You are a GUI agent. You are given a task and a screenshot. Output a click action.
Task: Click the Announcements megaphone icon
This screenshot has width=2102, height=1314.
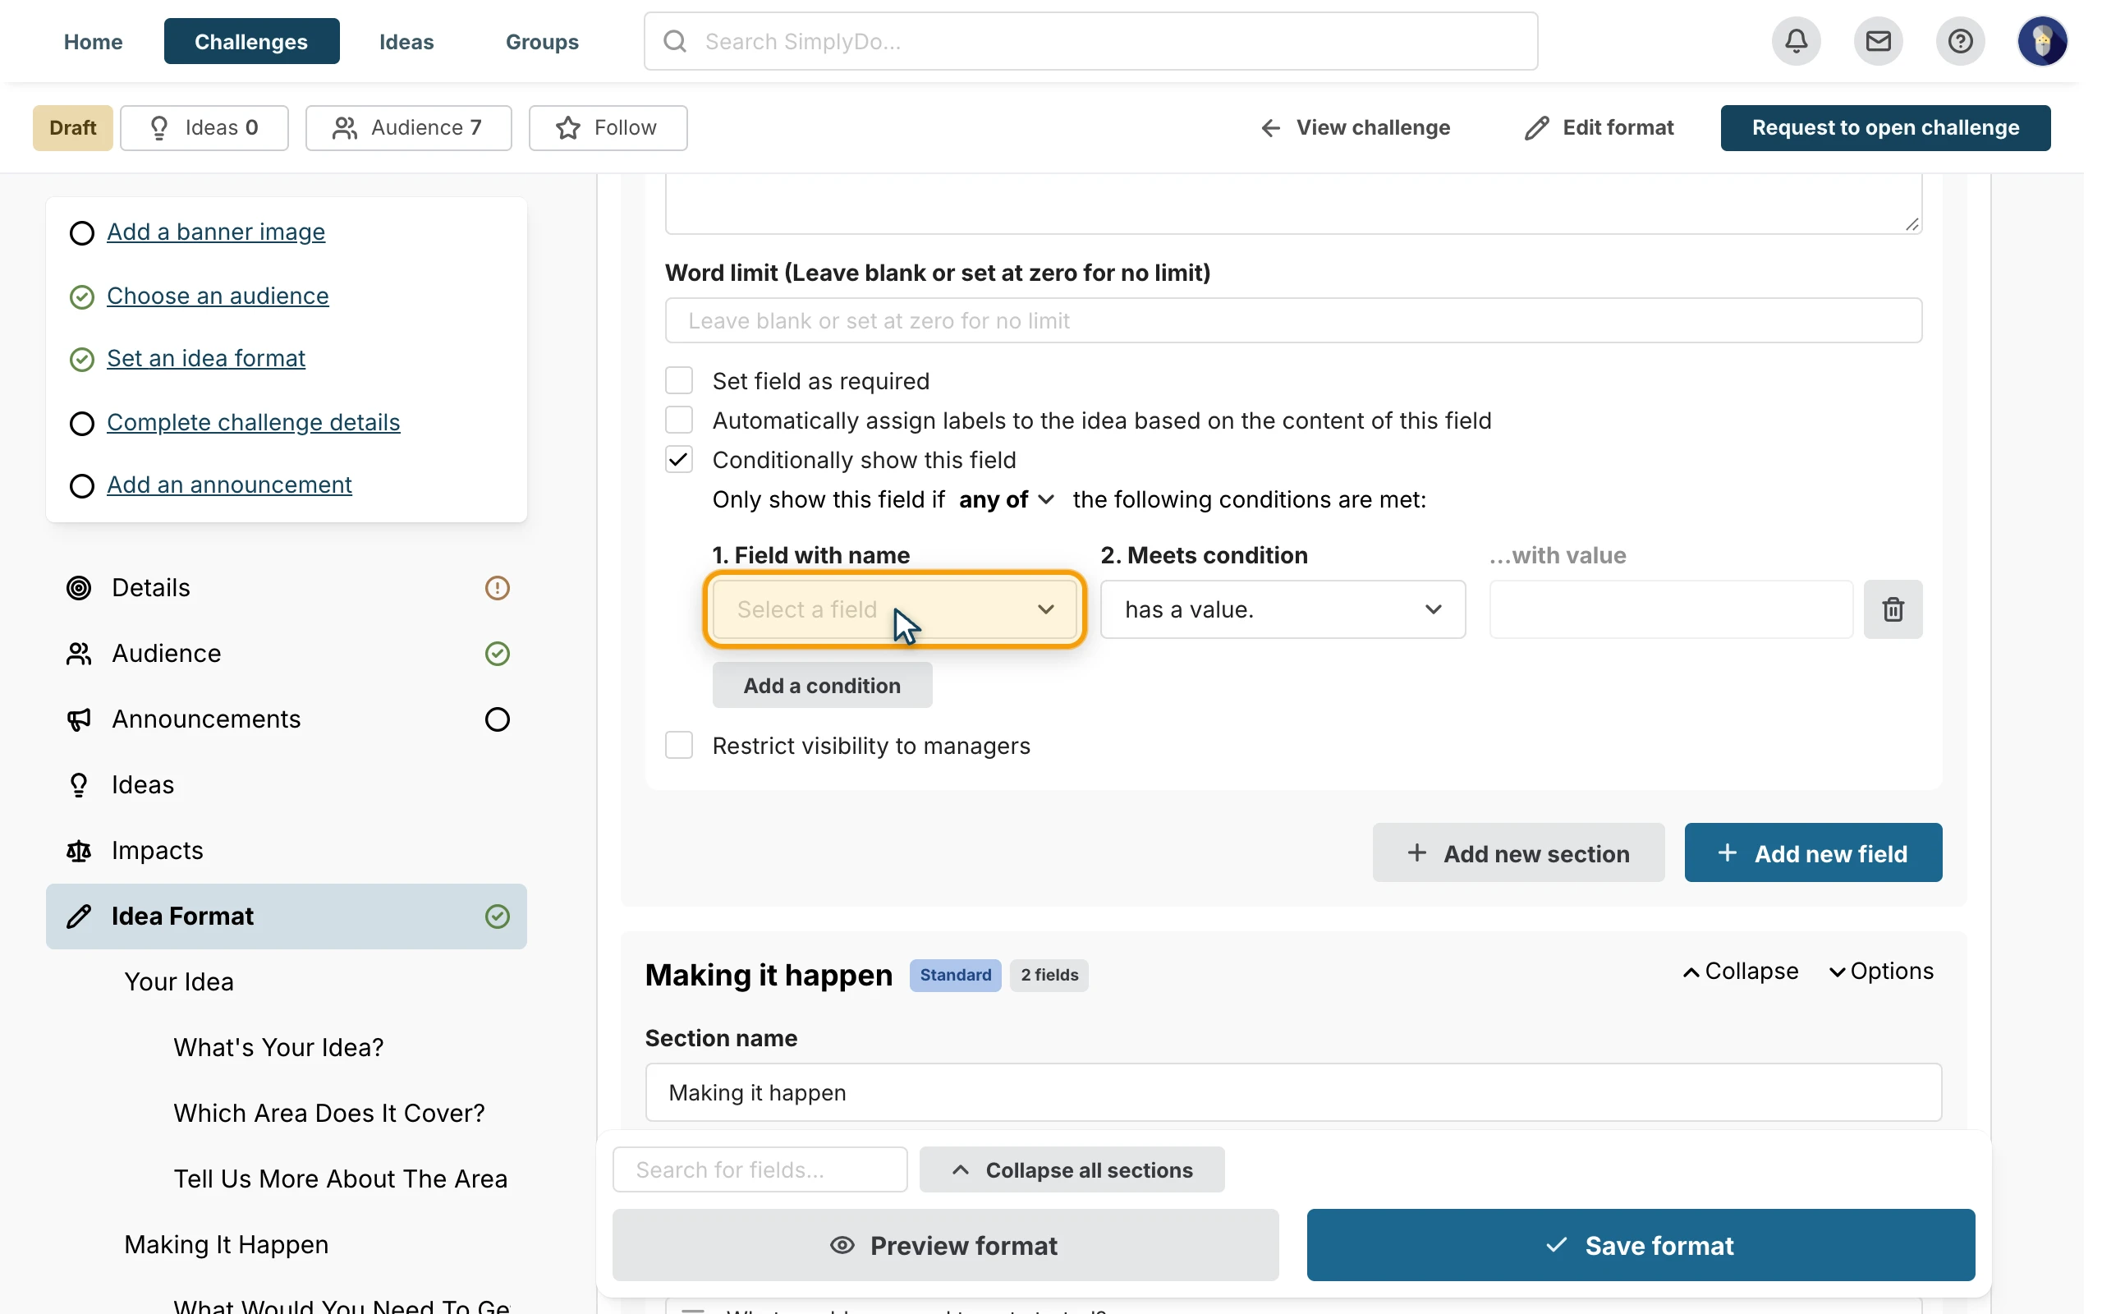(79, 719)
